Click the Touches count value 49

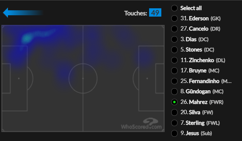(155, 13)
